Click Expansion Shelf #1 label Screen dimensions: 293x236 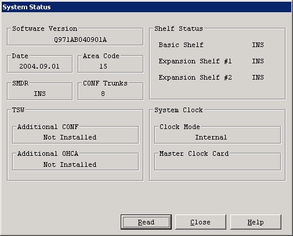click(195, 61)
